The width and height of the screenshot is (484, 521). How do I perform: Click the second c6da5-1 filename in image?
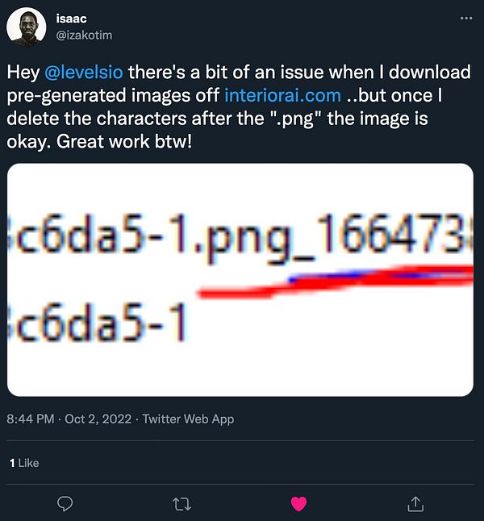point(97,322)
